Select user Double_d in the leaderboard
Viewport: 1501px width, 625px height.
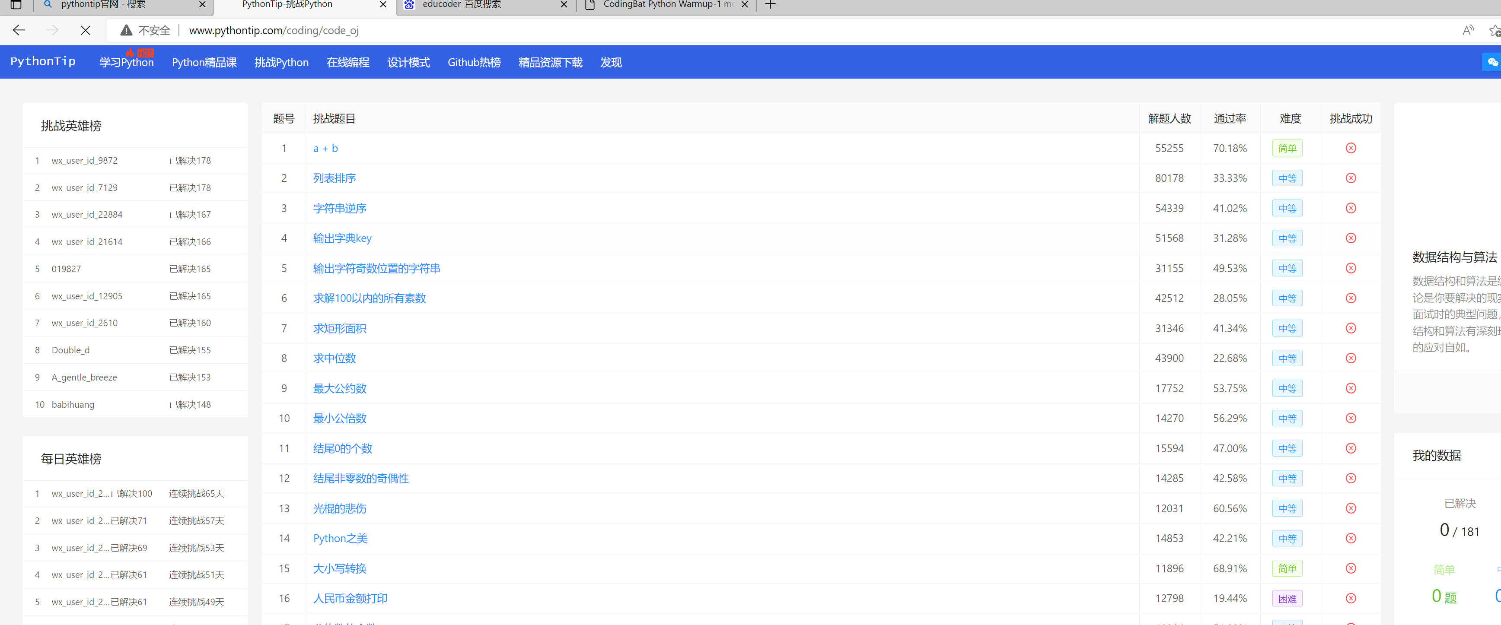(x=70, y=350)
